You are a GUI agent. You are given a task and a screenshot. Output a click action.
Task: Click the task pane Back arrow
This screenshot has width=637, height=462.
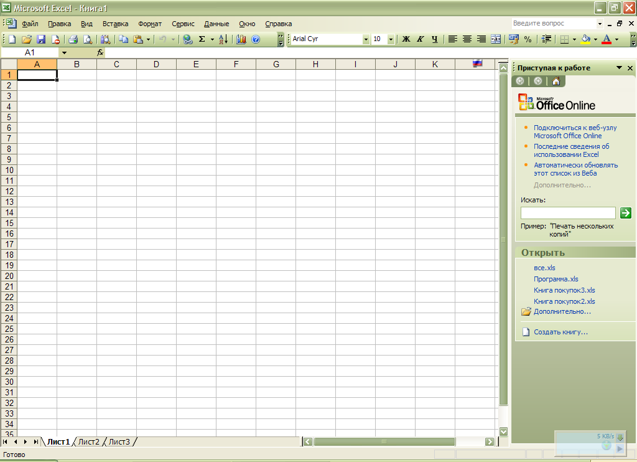(x=520, y=81)
